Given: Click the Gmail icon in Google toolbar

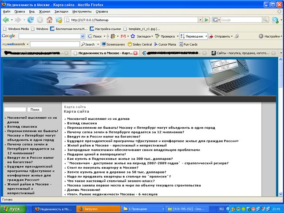Looking at the screenshot, I should pos(123,36).
